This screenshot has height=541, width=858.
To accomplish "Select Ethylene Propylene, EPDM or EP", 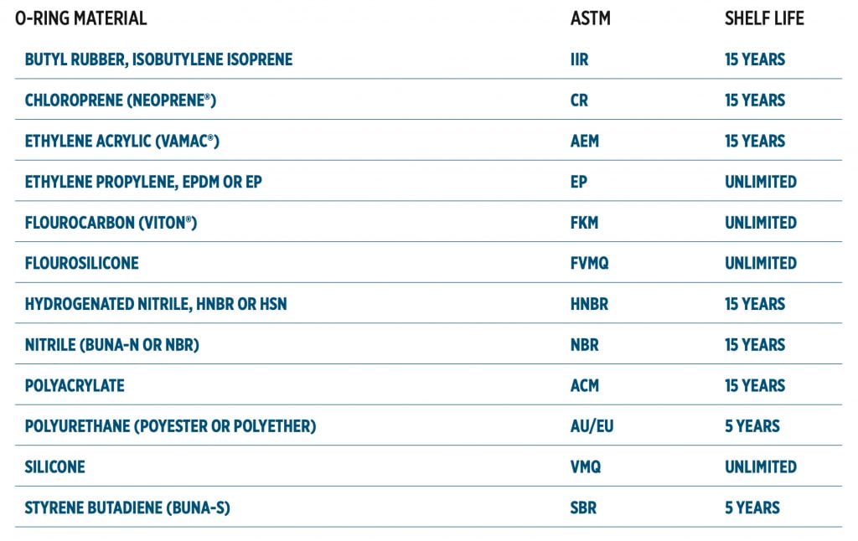I will 143,182.
